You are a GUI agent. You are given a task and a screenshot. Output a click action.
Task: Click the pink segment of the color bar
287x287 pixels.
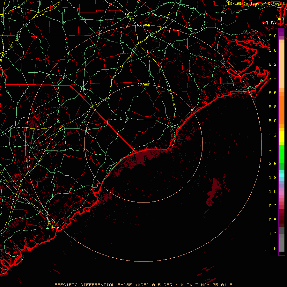click(x=282, y=193)
